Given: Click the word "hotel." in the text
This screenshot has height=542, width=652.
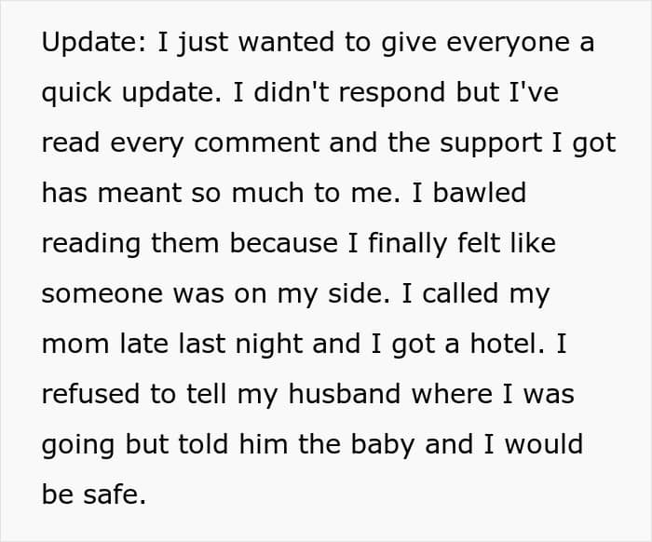Looking at the screenshot, I should click(x=508, y=344).
